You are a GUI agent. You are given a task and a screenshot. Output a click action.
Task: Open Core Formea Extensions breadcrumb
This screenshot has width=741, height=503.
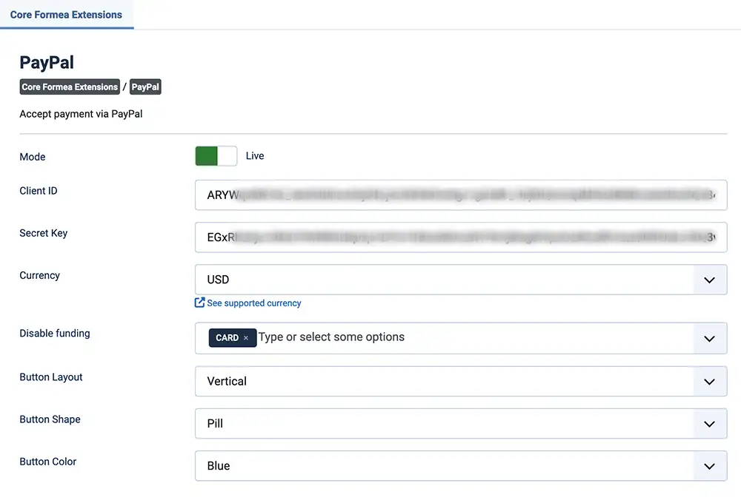coord(70,87)
